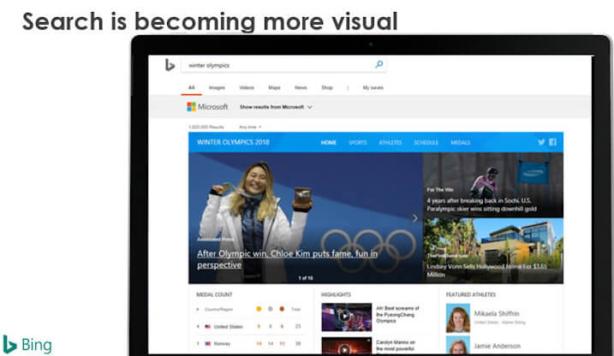
Task: Open the My saves tab
Action: click(x=373, y=87)
